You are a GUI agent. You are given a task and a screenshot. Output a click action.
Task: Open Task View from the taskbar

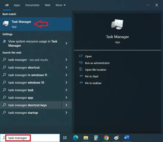(x=65, y=138)
